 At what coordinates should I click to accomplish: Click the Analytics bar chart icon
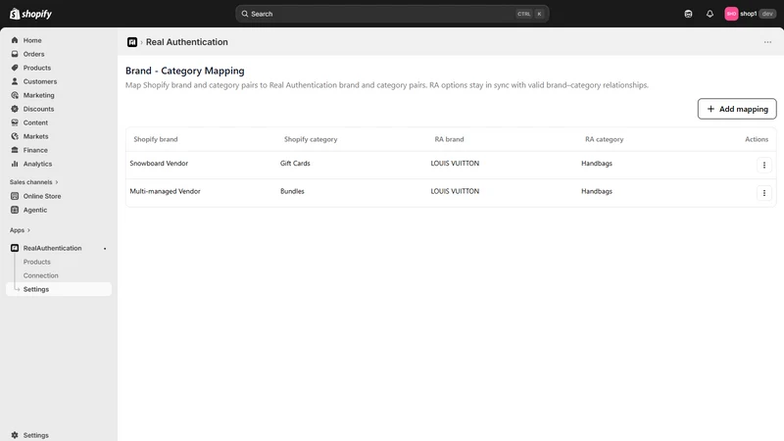click(x=15, y=164)
